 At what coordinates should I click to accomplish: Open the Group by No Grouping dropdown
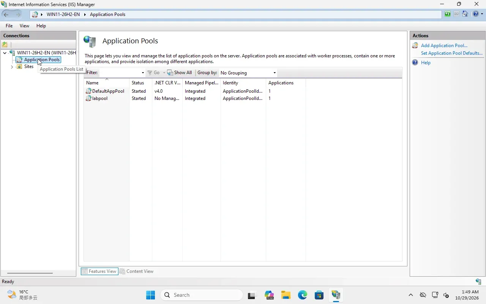[x=248, y=73]
